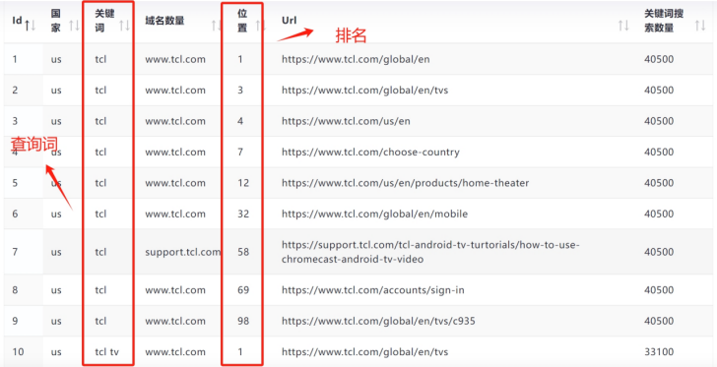Sort by 国家 column sort icon
717x367 pixels.
click(x=74, y=26)
